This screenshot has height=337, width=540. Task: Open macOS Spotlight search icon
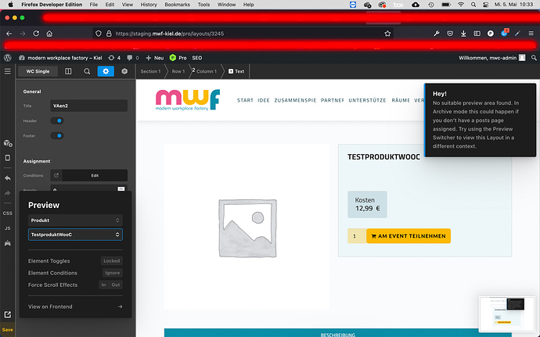coord(473,5)
